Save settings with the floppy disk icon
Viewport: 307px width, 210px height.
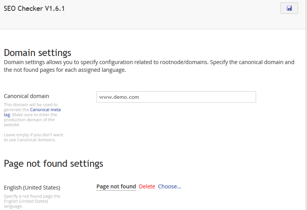[x=289, y=8]
